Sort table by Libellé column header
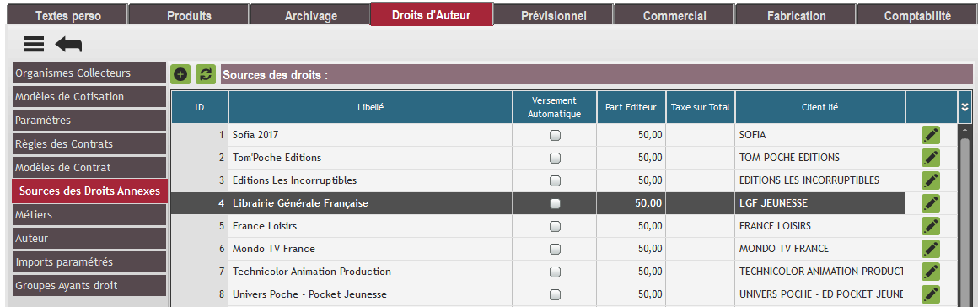 coord(370,107)
